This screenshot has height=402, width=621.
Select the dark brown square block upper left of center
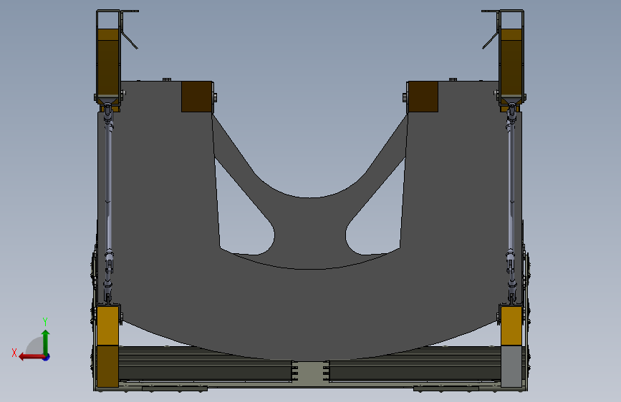pyautogui.click(x=197, y=97)
